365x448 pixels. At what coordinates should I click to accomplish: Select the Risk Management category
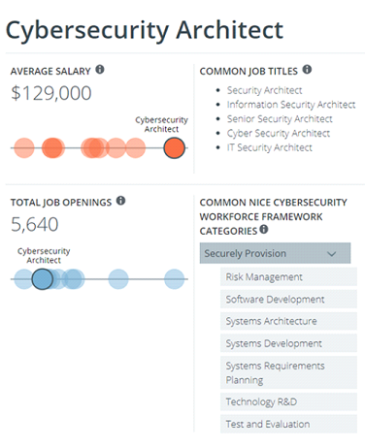click(288, 276)
